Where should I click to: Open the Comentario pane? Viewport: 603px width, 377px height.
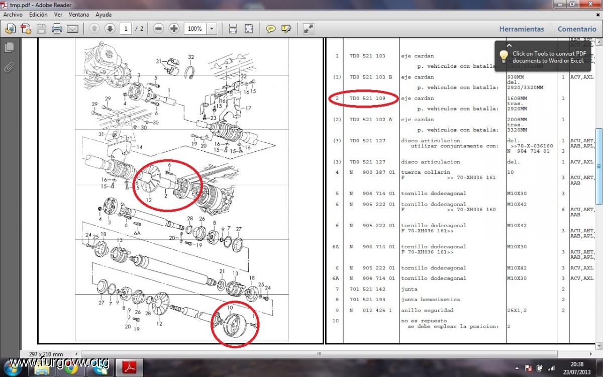577,29
